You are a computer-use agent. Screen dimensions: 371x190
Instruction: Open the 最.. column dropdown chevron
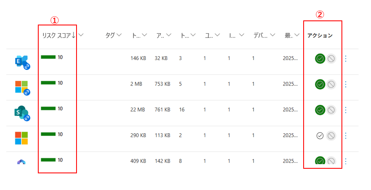tap(297, 35)
